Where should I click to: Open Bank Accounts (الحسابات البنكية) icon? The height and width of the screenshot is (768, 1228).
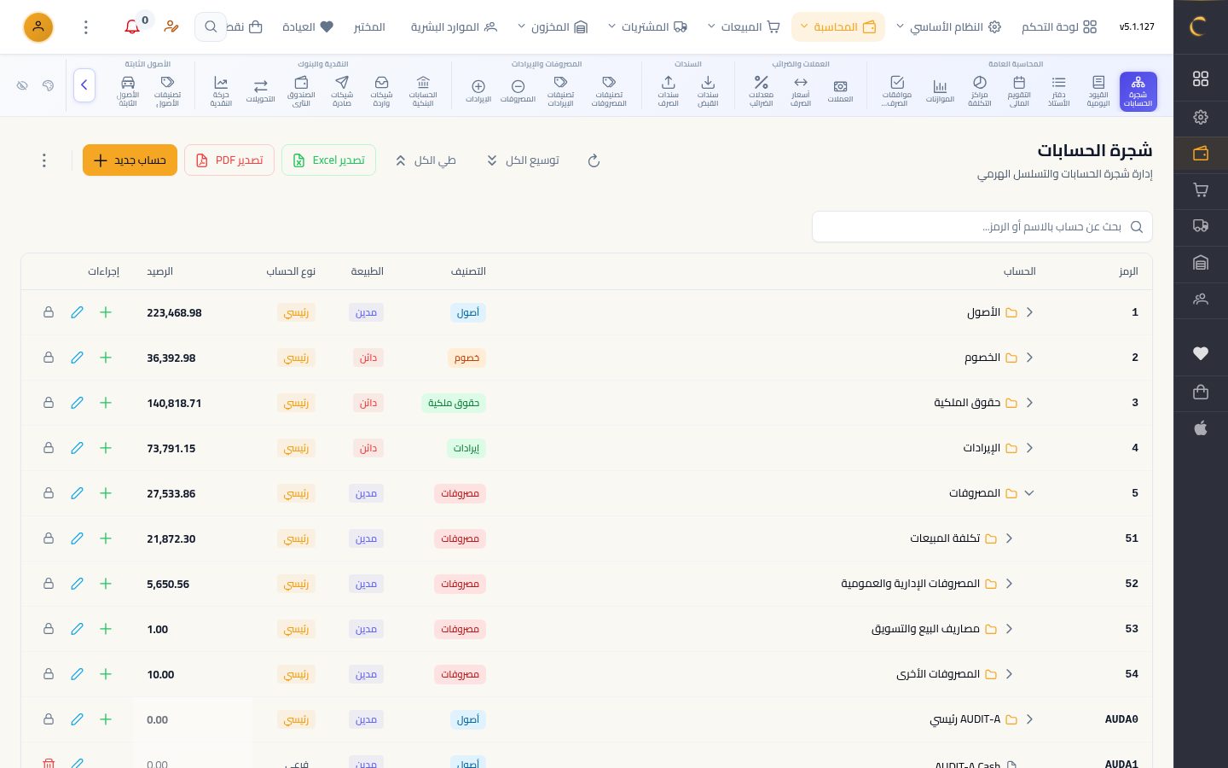click(423, 91)
